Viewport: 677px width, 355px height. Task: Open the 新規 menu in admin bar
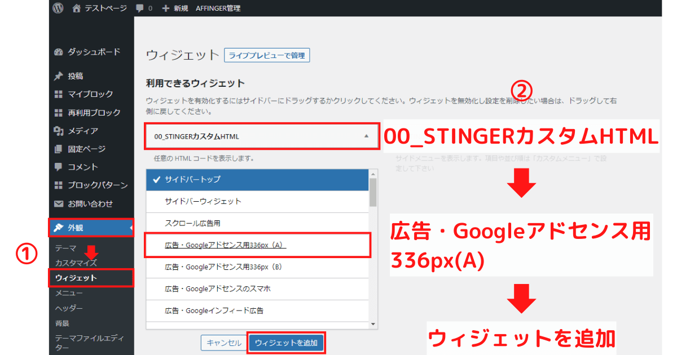click(x=174, y=8)
